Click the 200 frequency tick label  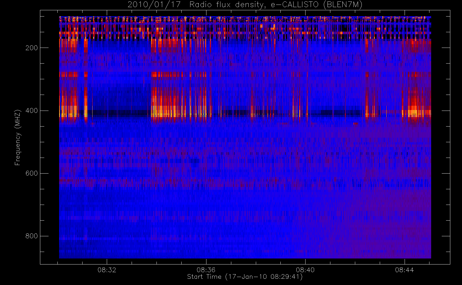pos(31,48)
